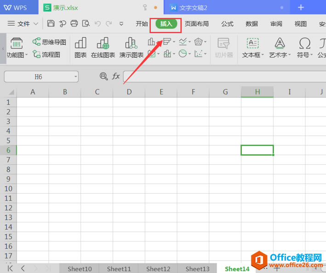Click the Undo arrow

(x=97, y=24)
